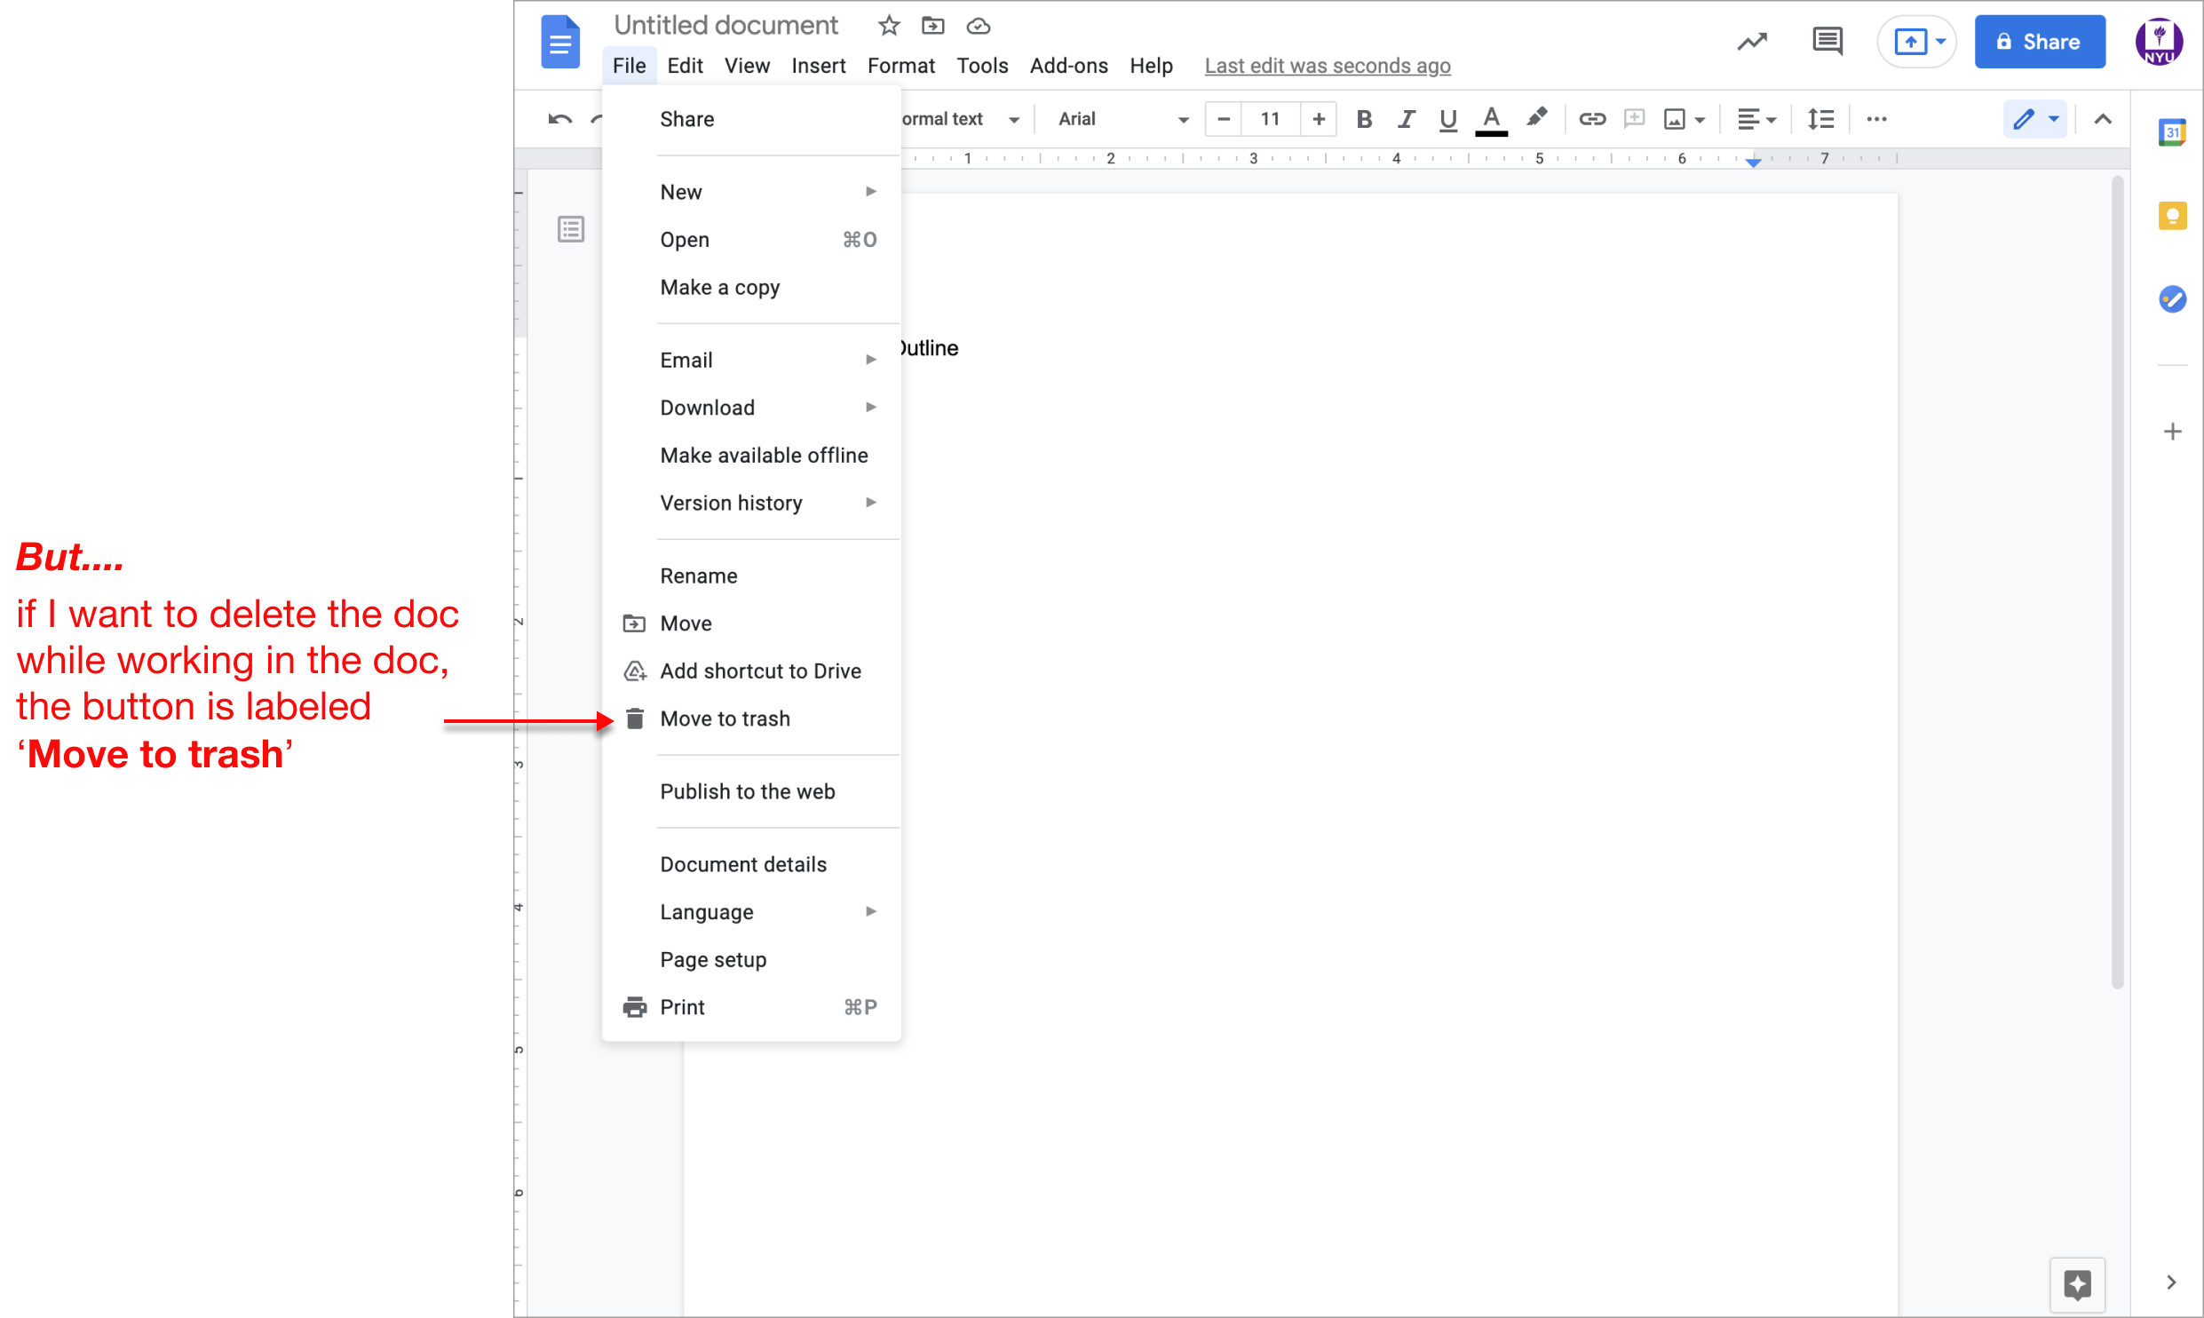Toggle italic formatting
This screenshot has width=2204, height=1318.
[1406, 119]
